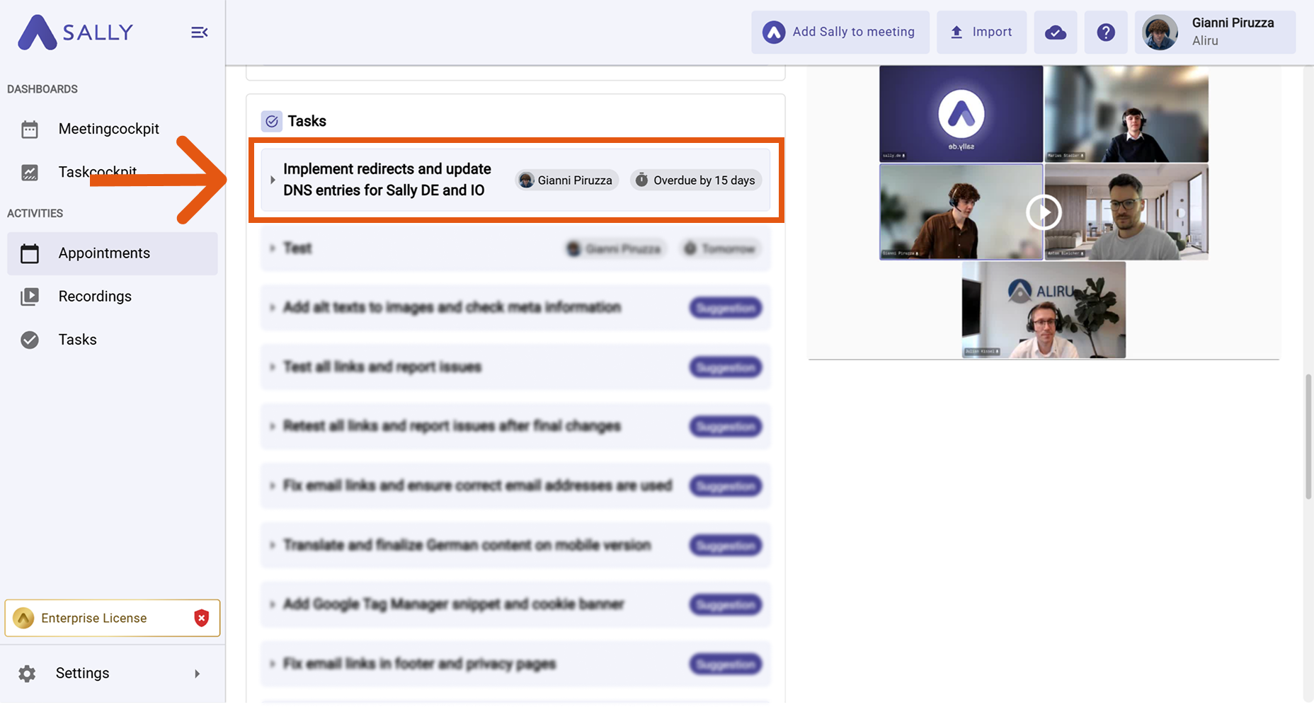1314x707 pixels.
Task: Click the red shield icon on Enterprise License
Action: pos(202,618)
